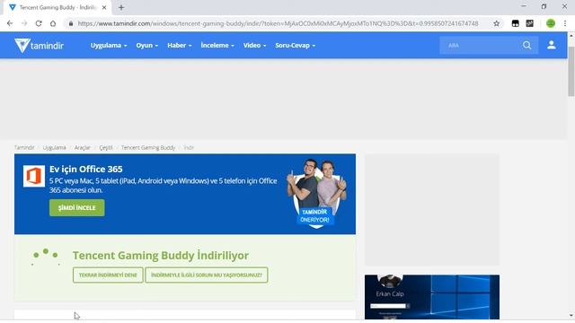The width and height of the screenshot is (575, 323).
Task: Open a new browser tab with plus
Action: [121, 7]
